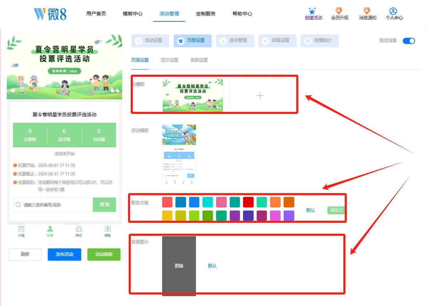
Task: Click the 活动海报 button
Action: (104, 254)
